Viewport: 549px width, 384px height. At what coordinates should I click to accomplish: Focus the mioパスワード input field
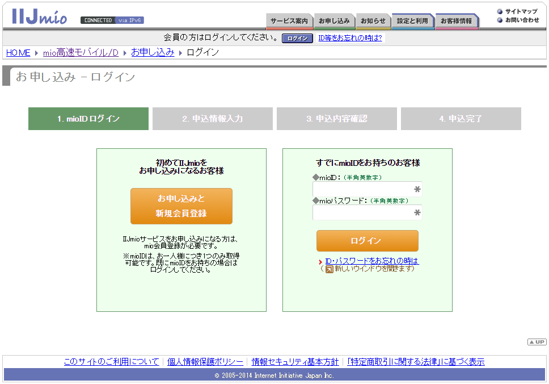368,212
